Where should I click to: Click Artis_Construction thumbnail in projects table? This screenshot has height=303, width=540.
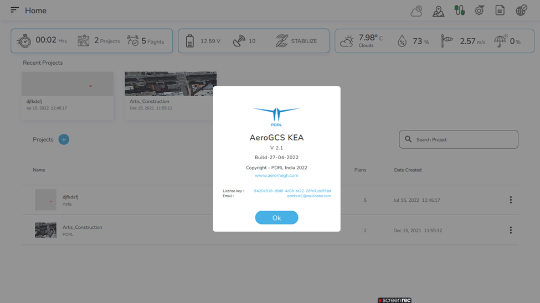[45, 230]
